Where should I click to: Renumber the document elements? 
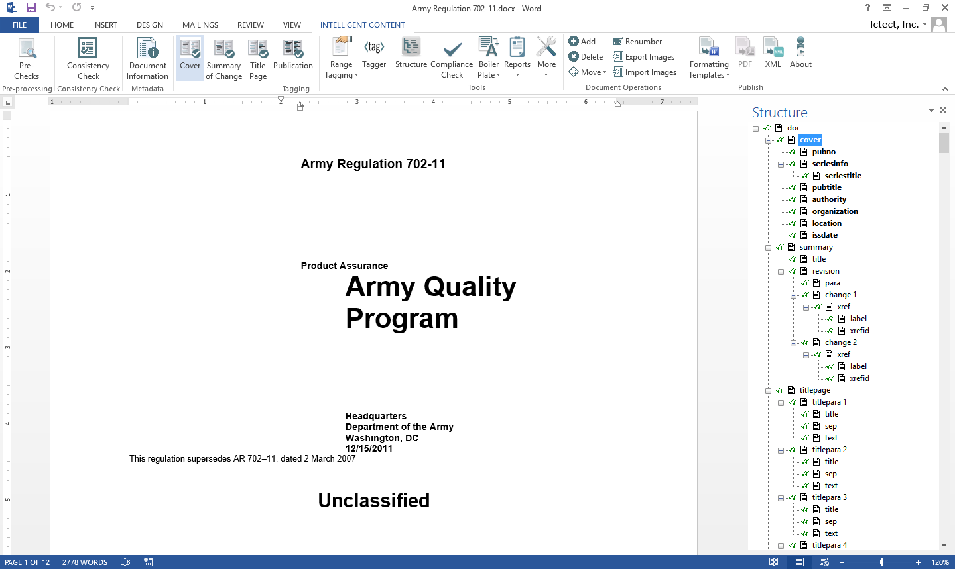coord(637,41)
